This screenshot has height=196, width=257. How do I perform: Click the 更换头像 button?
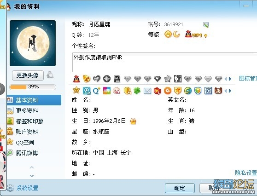coord(28,75)
